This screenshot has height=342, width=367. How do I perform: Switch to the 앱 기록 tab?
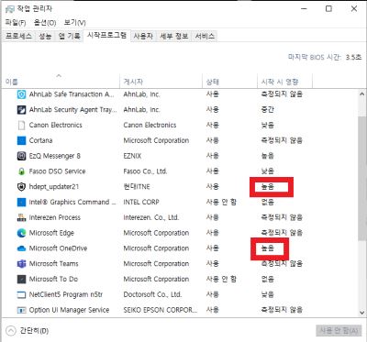70,36
